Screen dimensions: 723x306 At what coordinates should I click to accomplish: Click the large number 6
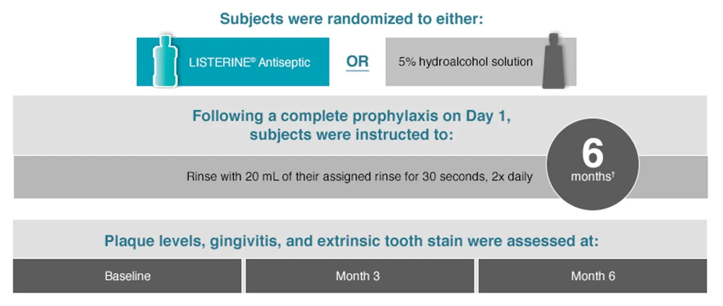(x=593, y=153)
